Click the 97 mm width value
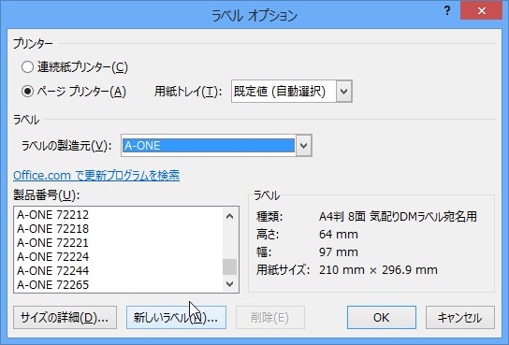 point(339,252)
